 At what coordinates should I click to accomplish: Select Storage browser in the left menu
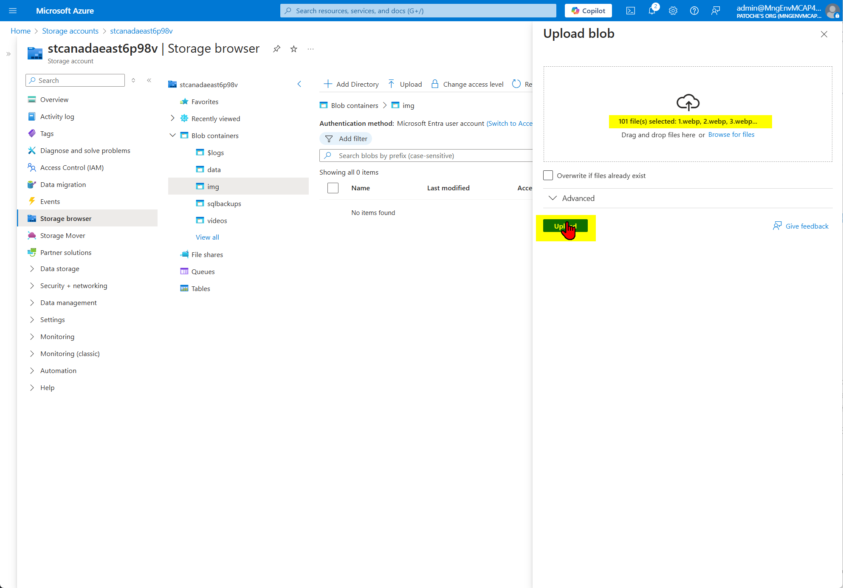pos(65,218)
